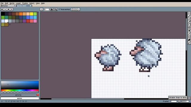Pick the yellow palette swatch
Viewport: 191px width, 107px height.
point(32,14)
